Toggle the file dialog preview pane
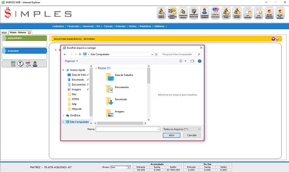Screen dimensions: 289x172 click(x=192, y=61)
